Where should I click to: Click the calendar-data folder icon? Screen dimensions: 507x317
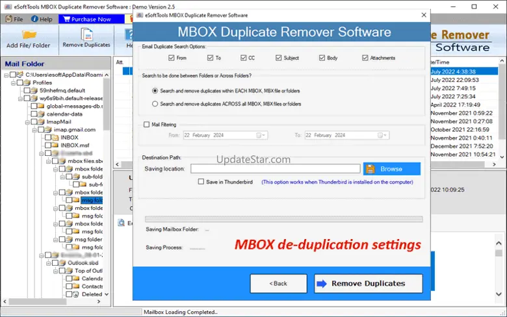(x=41, y=114)
